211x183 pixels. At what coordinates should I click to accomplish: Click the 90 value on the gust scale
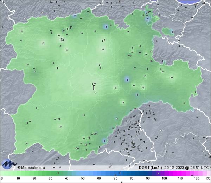(148, 178)
